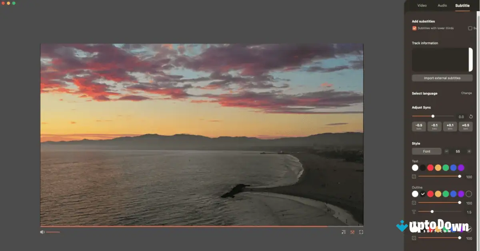Open the playlist icon below the video
480x251 pixels.
click(344, 232)
